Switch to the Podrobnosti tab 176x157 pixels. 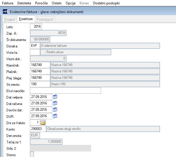pyautogui.click(x=45, y=19)
